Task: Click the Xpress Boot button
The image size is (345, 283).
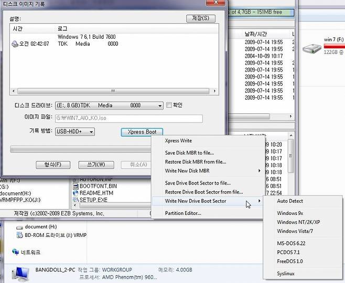Action: (x=142, y=132)
